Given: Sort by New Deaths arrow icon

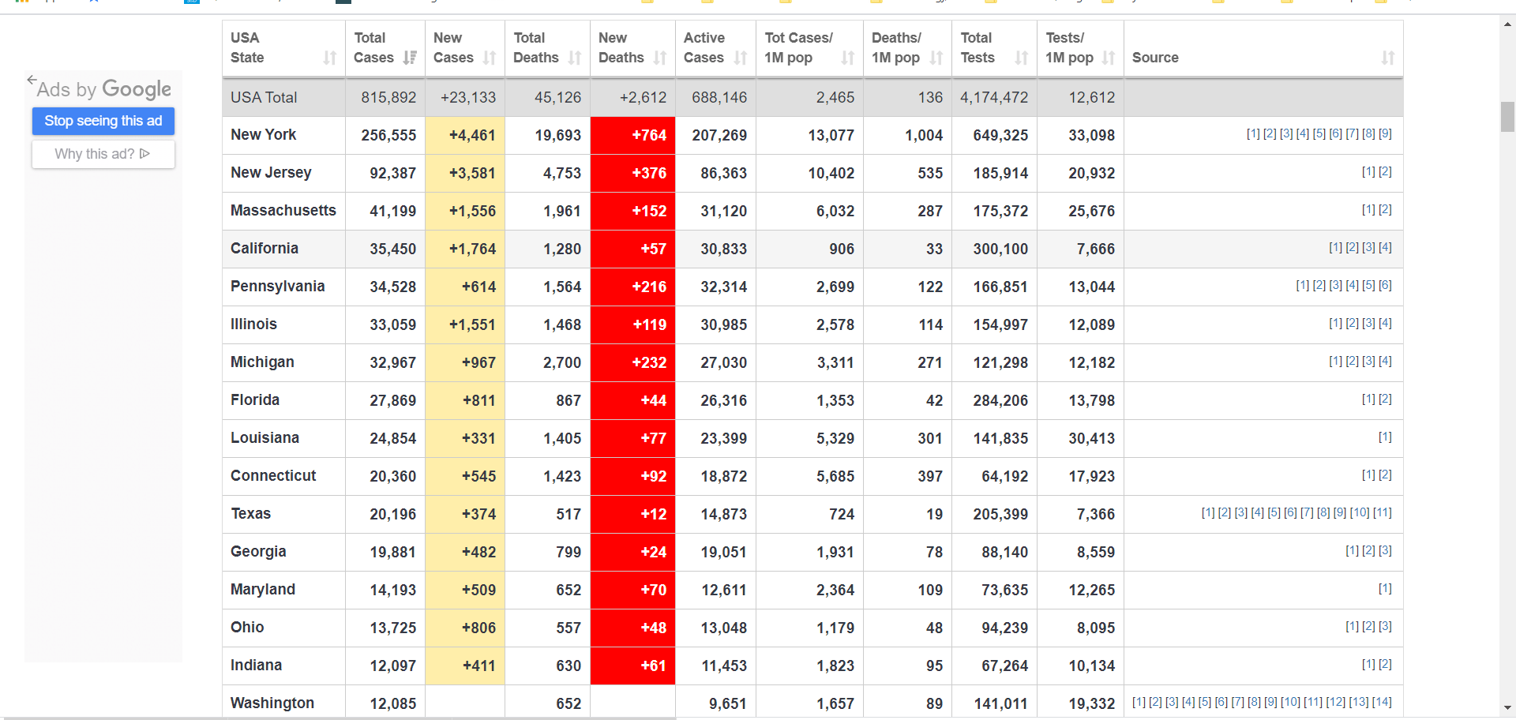Looking at the screenshot, I should [660, 58].
